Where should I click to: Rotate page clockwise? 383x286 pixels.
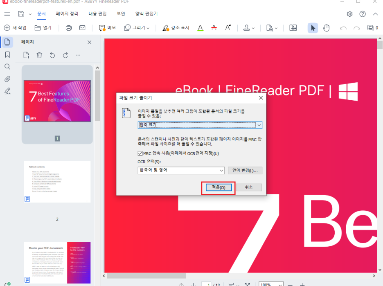click(x=65, y=55)
